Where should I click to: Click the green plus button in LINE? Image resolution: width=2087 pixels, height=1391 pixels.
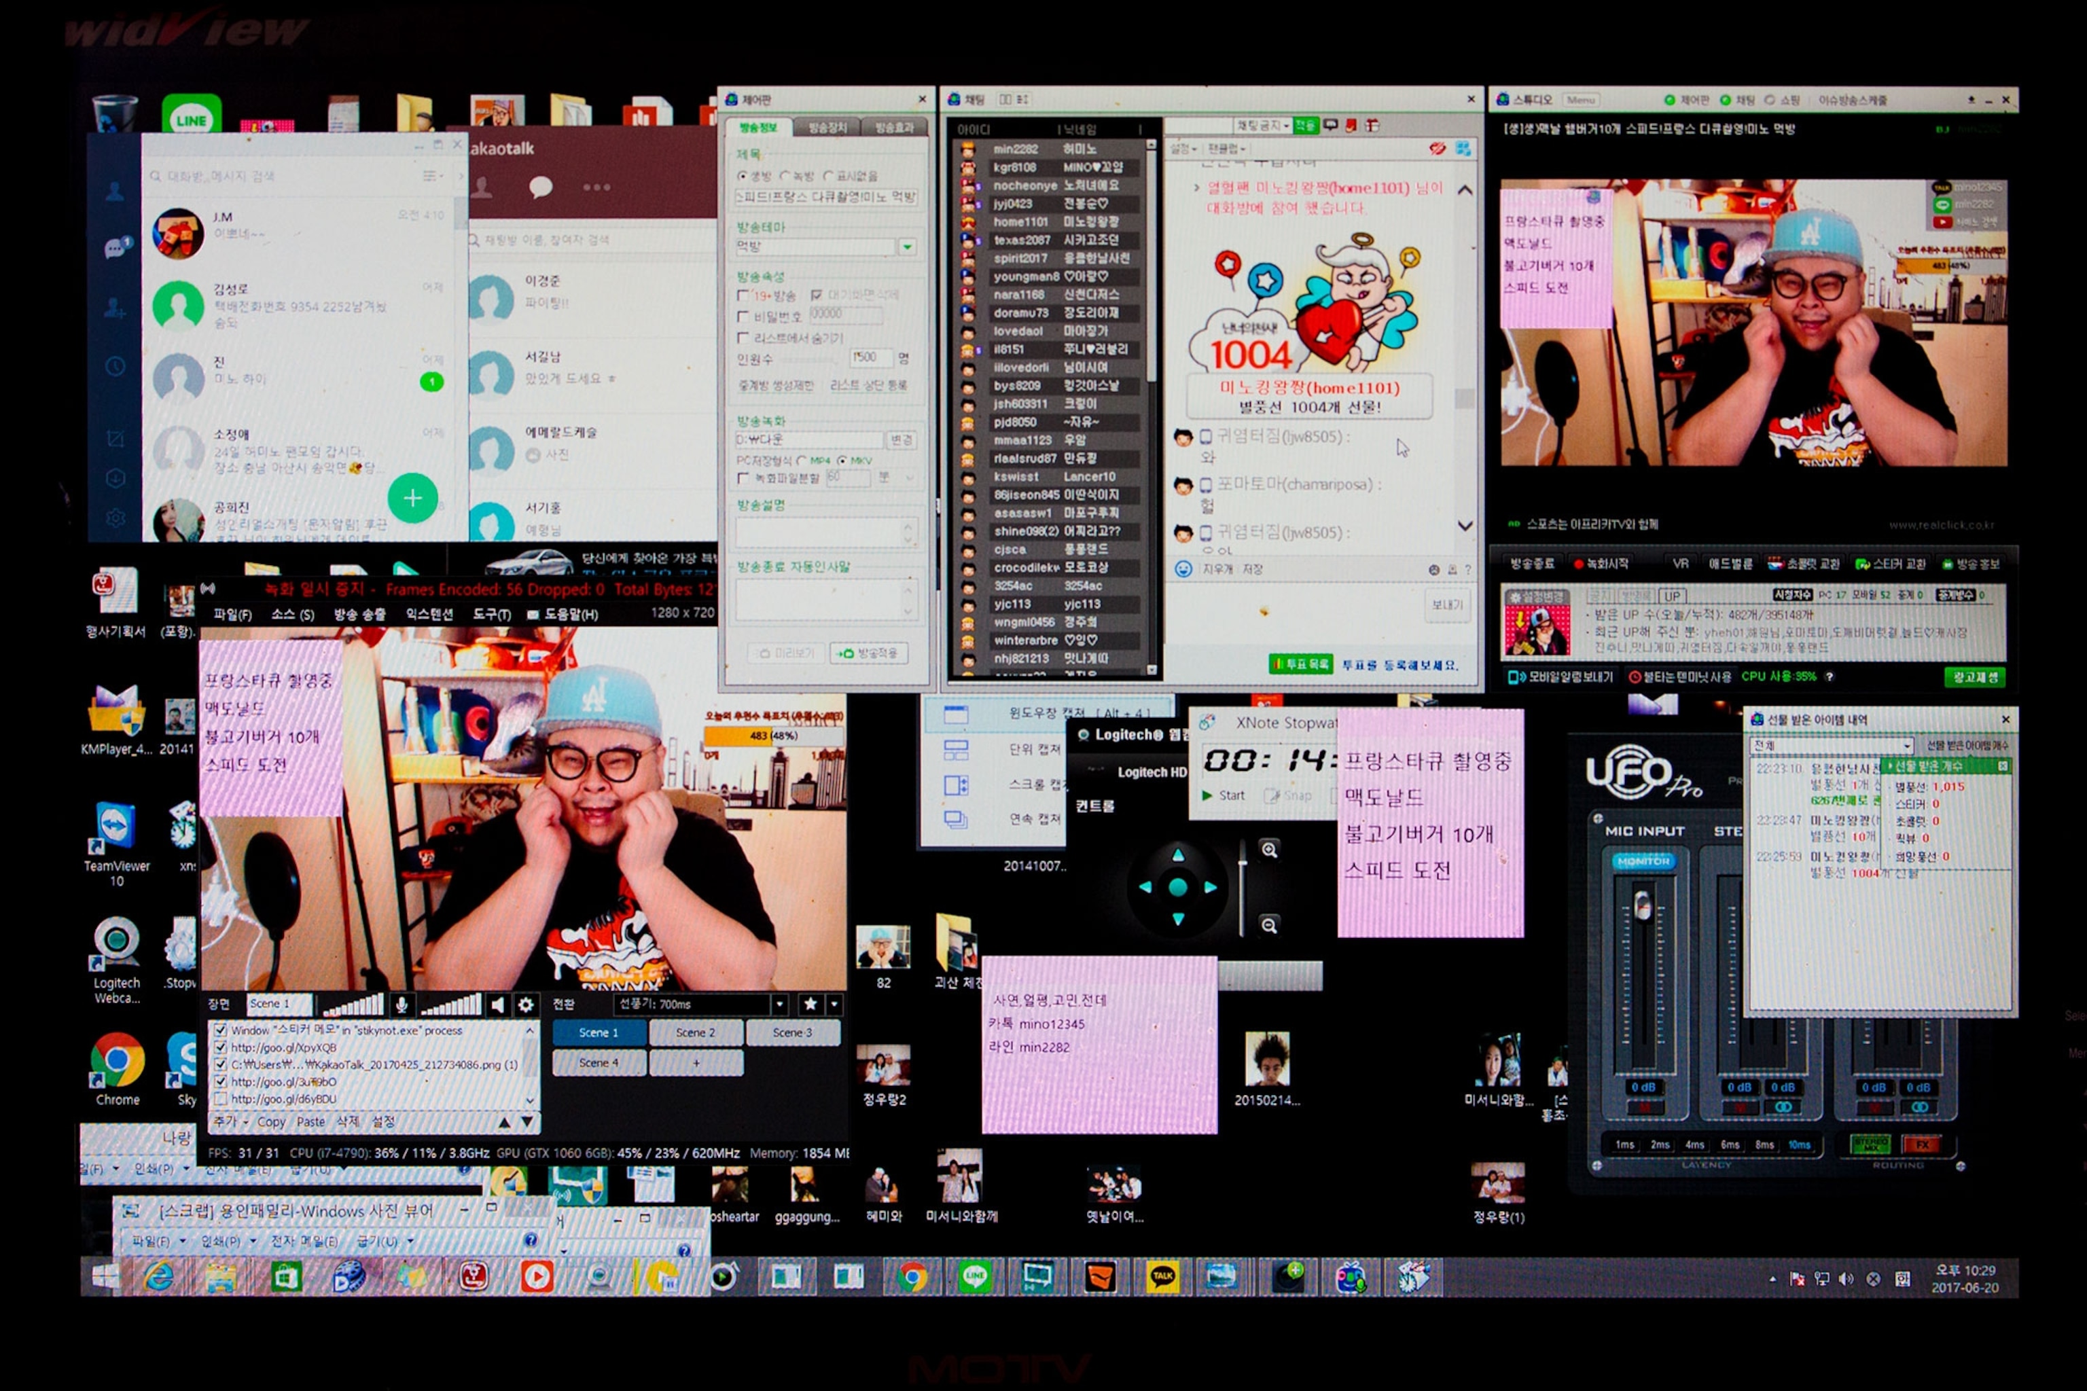coord(412,498)
